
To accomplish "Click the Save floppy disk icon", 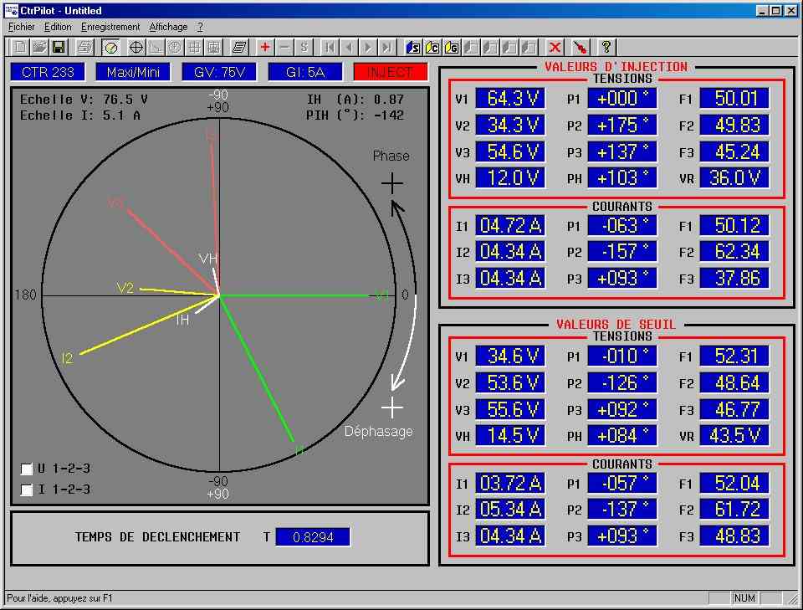I will click(x=59, y=48).
